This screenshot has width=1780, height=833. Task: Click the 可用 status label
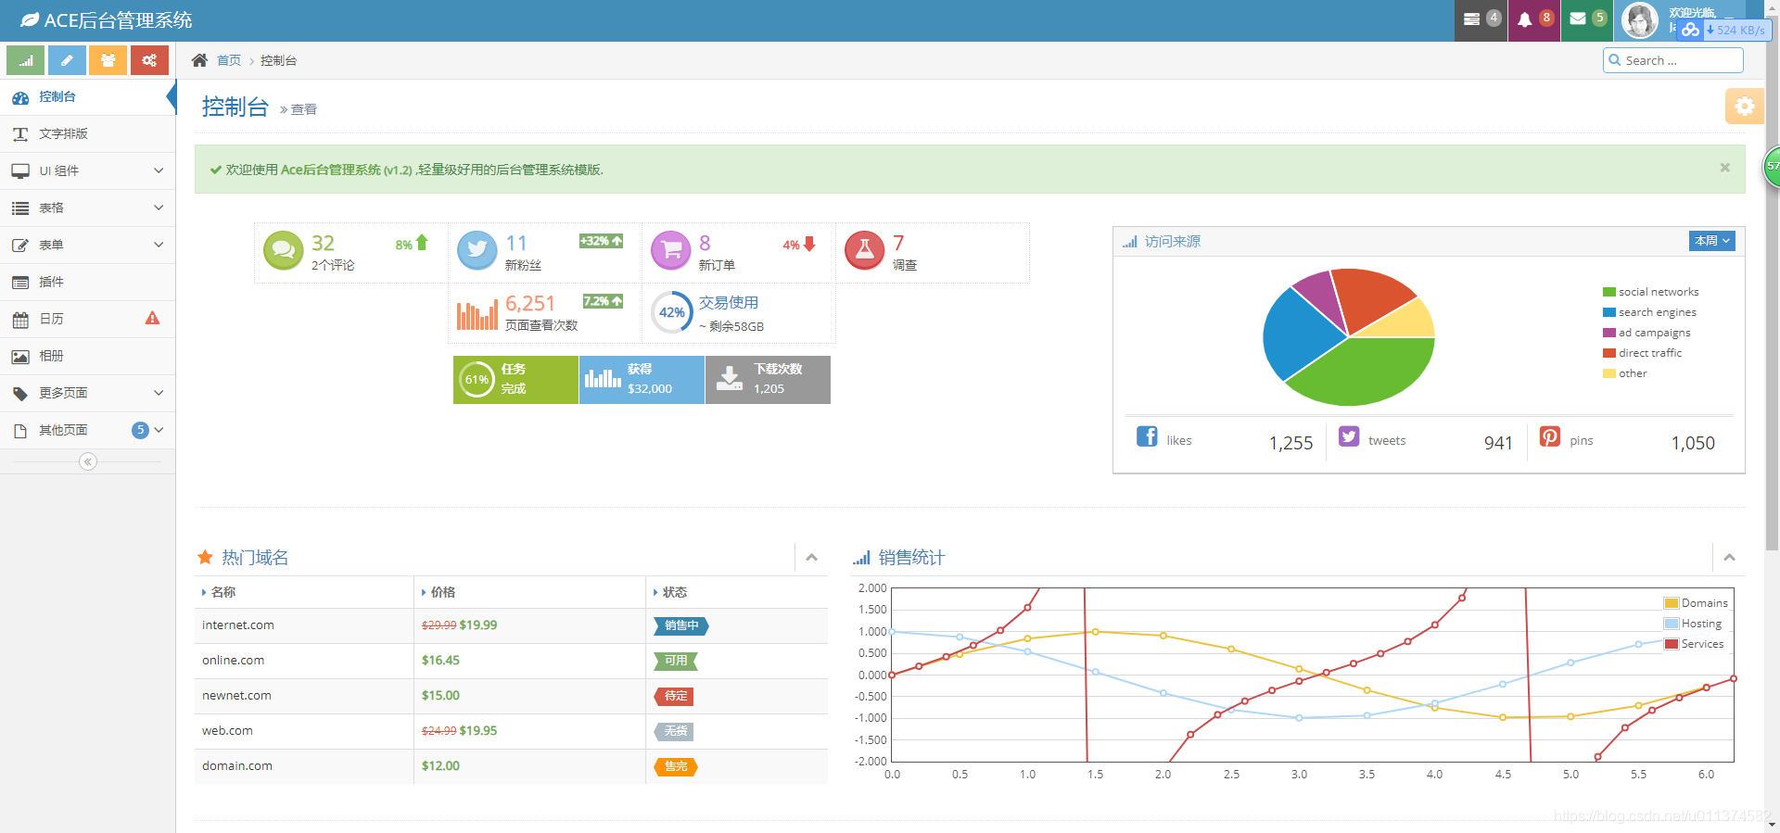pyautogui.click(x=676, y=661)
